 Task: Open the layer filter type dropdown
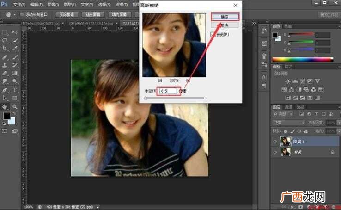(x=282, y=114)
